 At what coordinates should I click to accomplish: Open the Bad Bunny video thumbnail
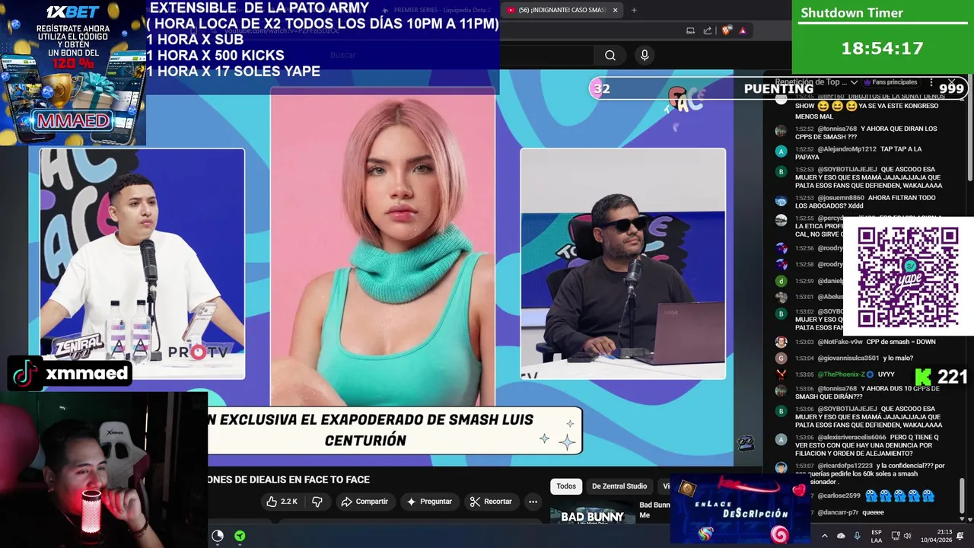click(x=593, y=515)
